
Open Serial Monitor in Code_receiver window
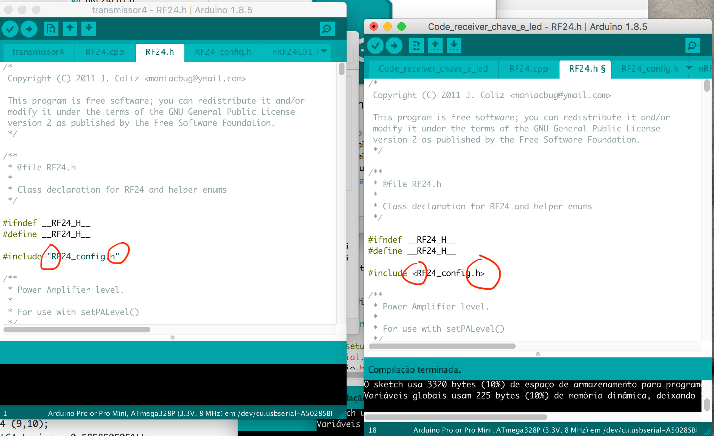tap(692, 46)
